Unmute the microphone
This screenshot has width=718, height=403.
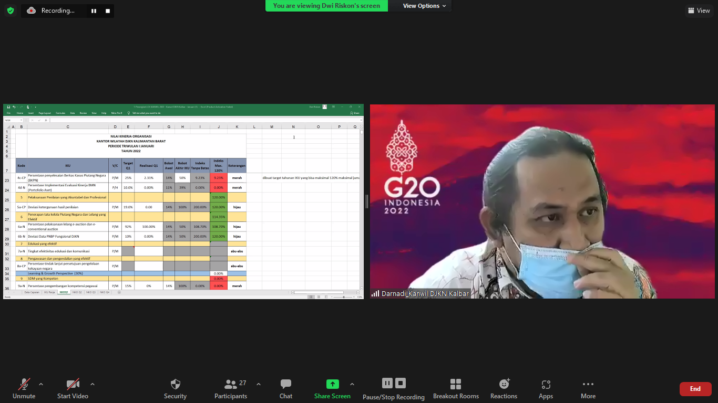pos(24,384)
